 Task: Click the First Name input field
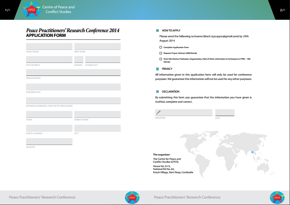(x=98, y=46)
